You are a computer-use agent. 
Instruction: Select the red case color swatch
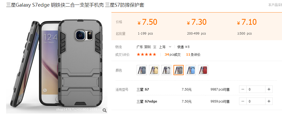click(203, 70)
